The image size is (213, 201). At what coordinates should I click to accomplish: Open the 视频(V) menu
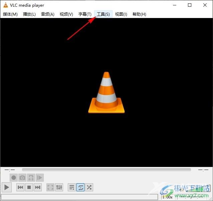tap(66, 14)
